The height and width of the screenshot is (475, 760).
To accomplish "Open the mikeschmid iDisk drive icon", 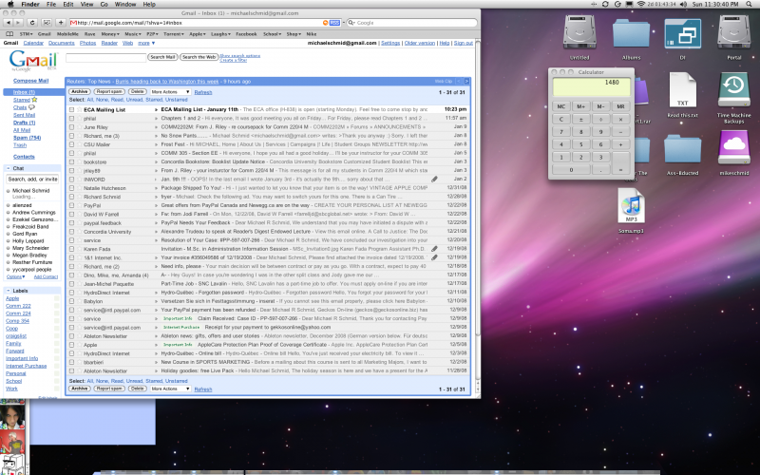I will [733, 148].
